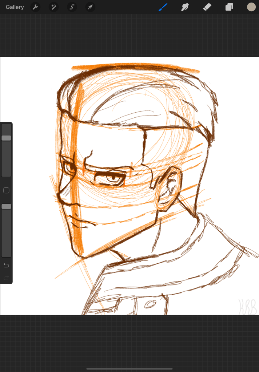Tap the home indicator bar
The image size is (259, 372).
click(129, 369)
